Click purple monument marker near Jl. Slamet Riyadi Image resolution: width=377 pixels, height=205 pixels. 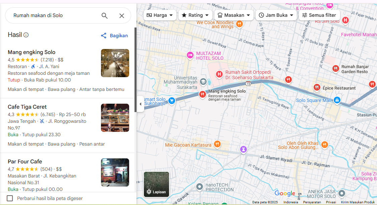[243, 149]
